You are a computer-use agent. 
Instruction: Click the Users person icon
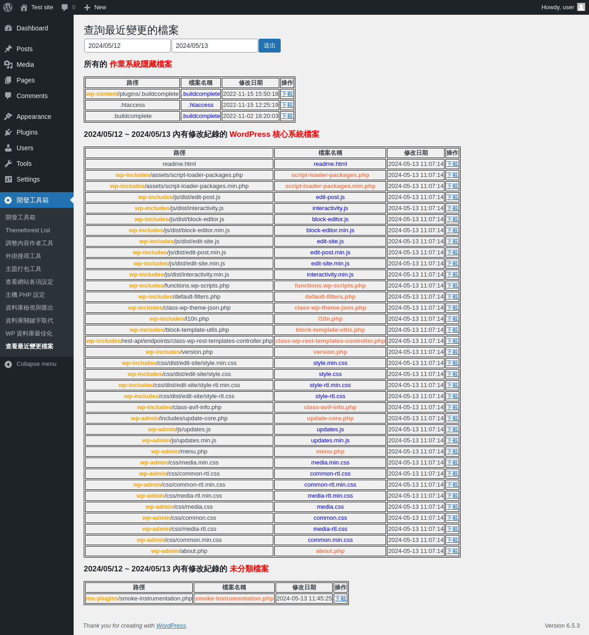tap(8, 148)
